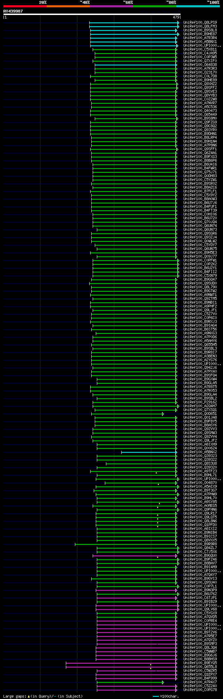
Task: Click label UniRef100_B7FLF1
Action: point(200,191)
